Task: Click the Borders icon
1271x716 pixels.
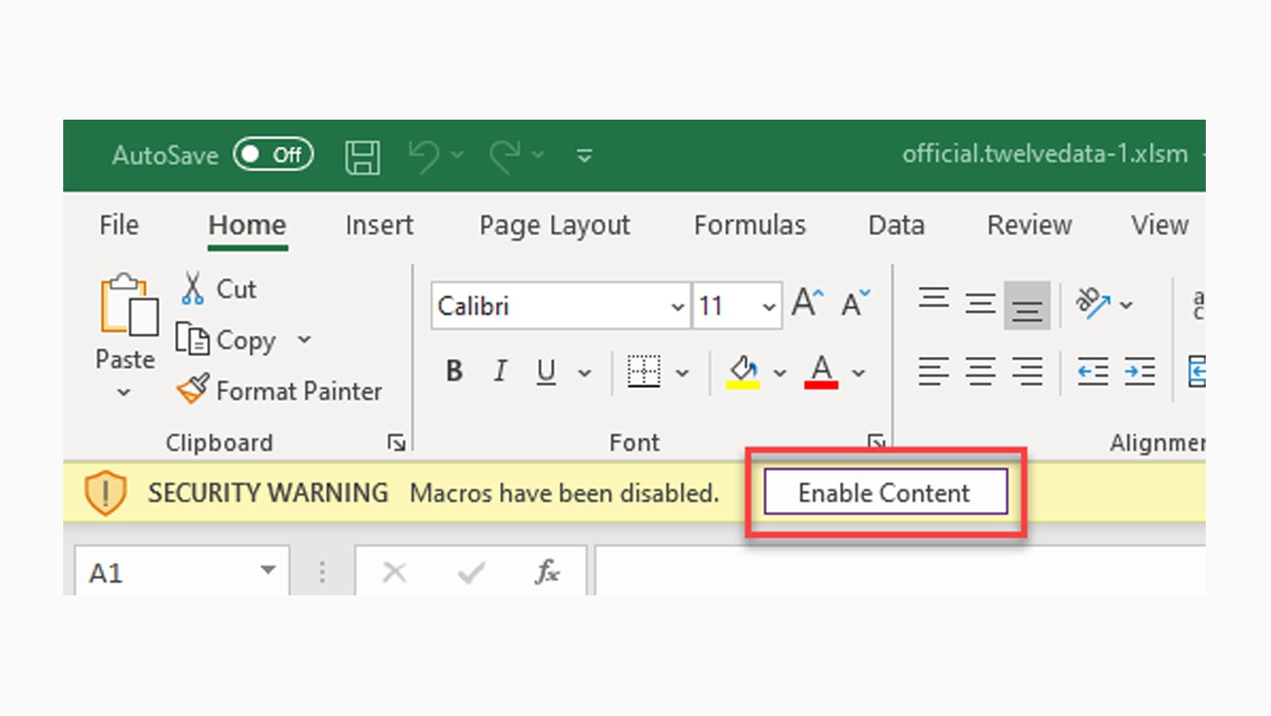Action: coord(643,372)
